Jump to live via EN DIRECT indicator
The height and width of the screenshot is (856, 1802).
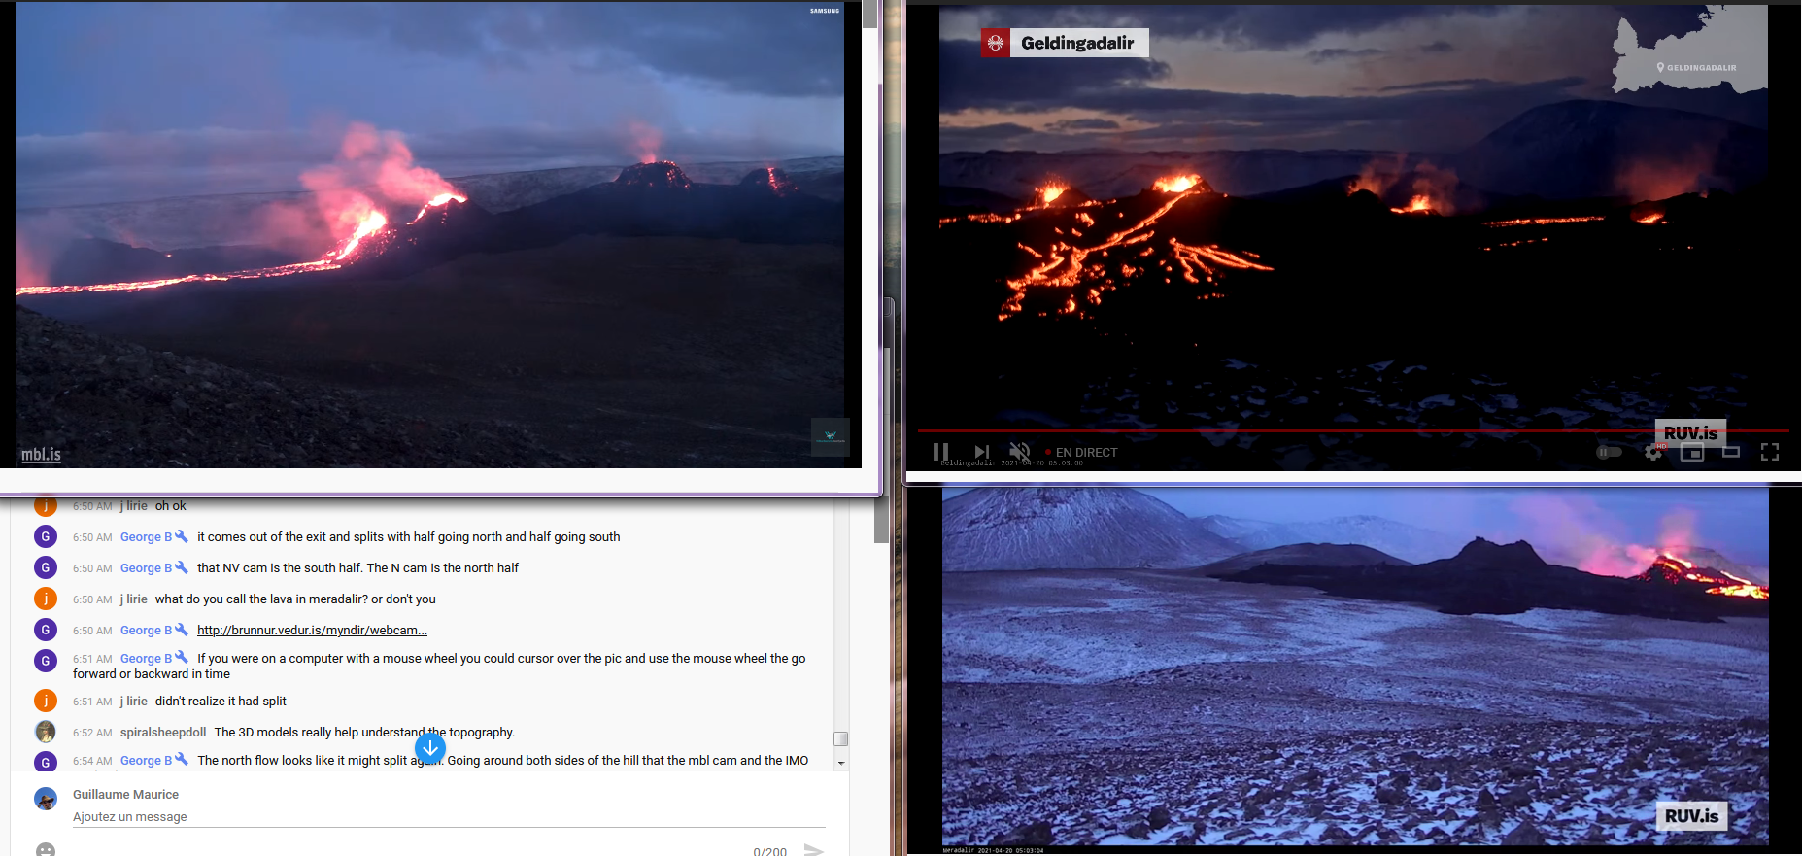[1081, 452]
